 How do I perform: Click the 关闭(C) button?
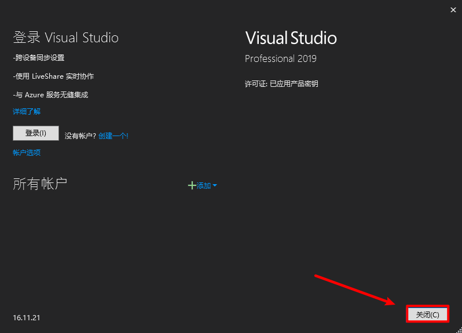point(427,314)
